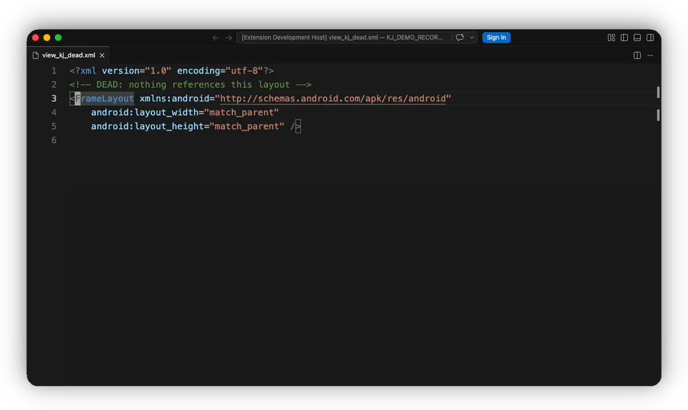
Task: Place cursor in the DEAD comment line
Action: click(191, 85)
